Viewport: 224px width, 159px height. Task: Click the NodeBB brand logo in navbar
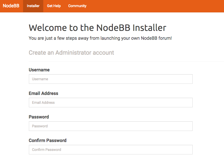(x=11, y=6)
